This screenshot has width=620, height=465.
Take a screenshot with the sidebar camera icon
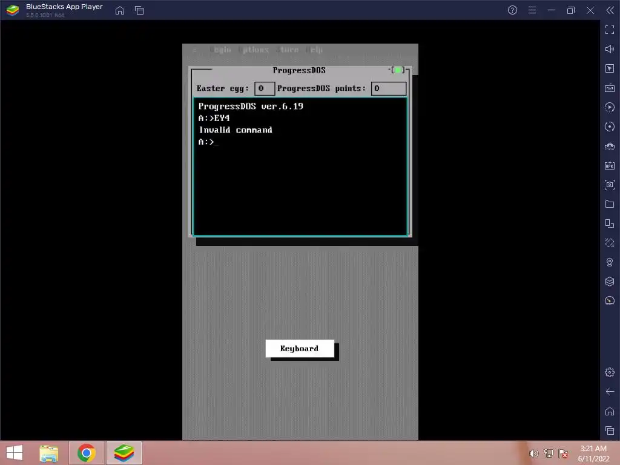click(x=610, y=185)
